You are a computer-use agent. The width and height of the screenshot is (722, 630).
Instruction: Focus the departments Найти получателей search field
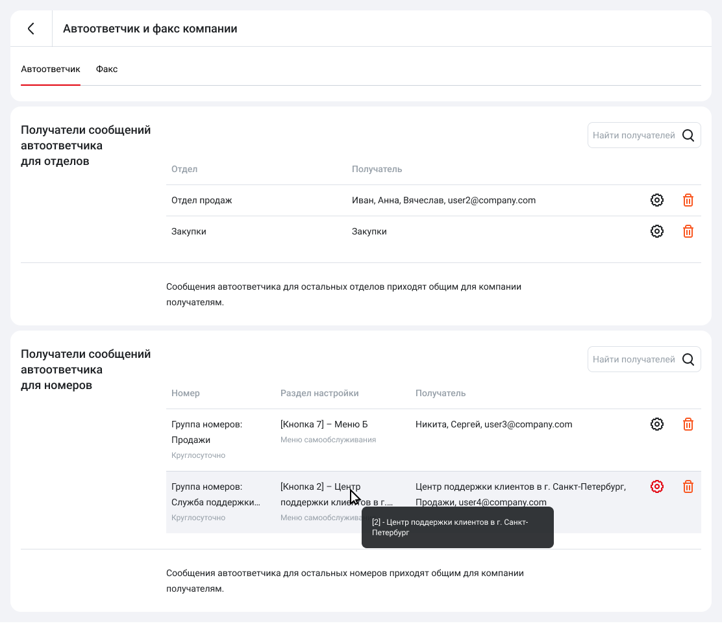633,135
